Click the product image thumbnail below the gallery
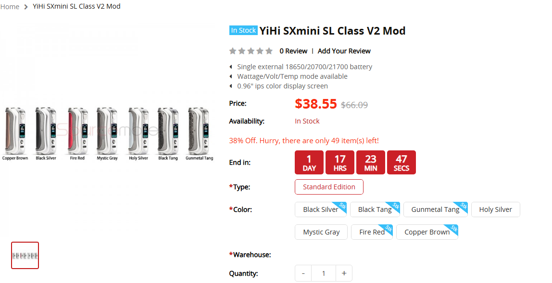The height and width of the screenshot is (283, 552). click(x=25, y=255)
